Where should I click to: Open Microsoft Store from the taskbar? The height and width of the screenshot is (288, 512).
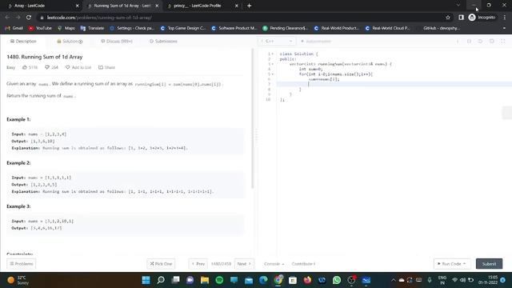[x=293, y=280]
